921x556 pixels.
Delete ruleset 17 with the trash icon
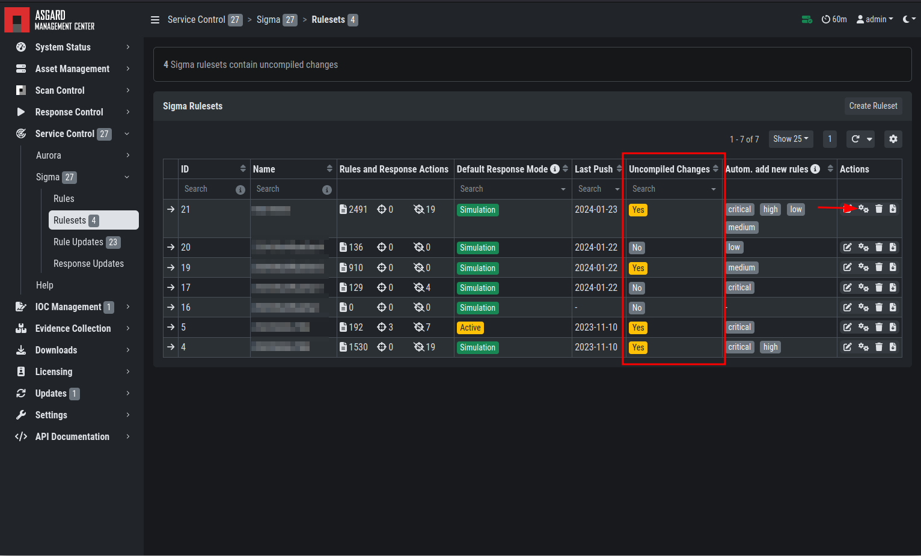click(x=879, y=288)
